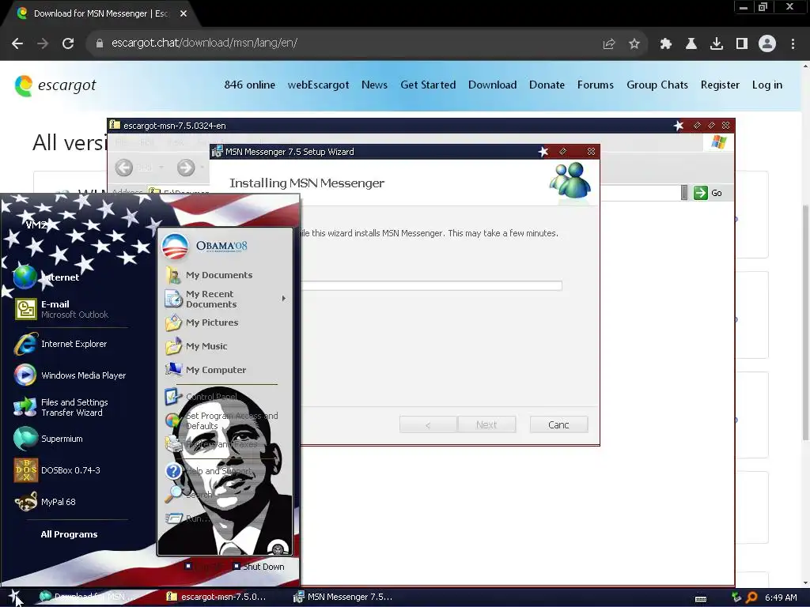Screen dimensions: 810x607
Task: Launch E-mail Microsoft Outlook entry
Action: (x=62, y=309)
